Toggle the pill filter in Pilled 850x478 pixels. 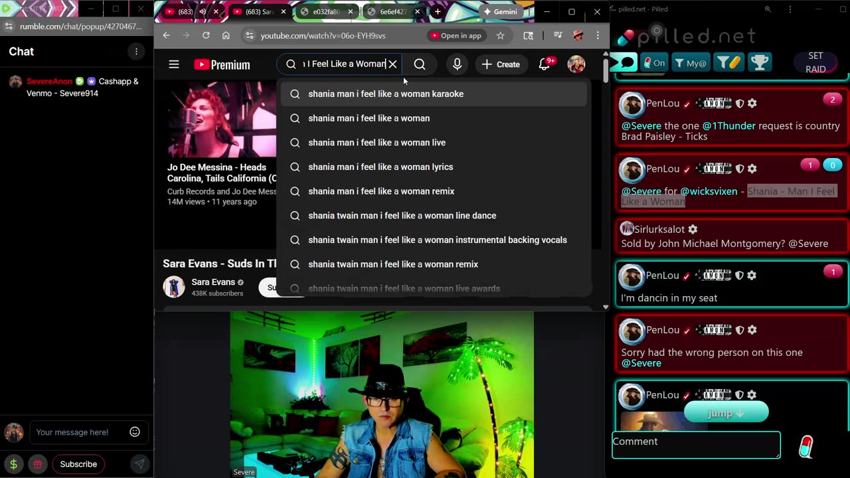(727, 63)
